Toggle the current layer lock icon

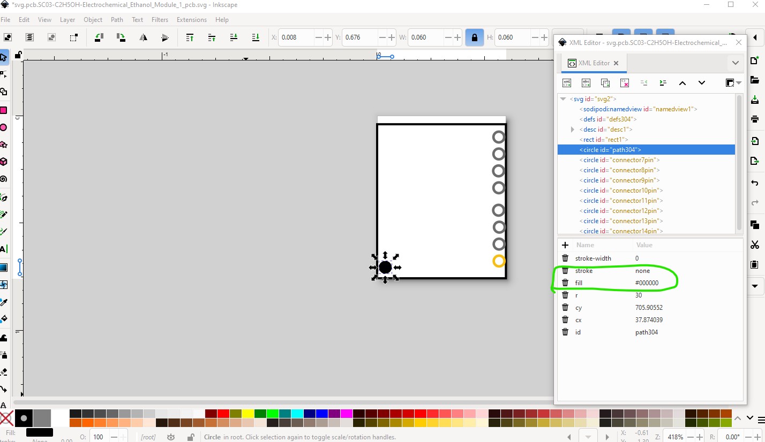click(190, 437)
